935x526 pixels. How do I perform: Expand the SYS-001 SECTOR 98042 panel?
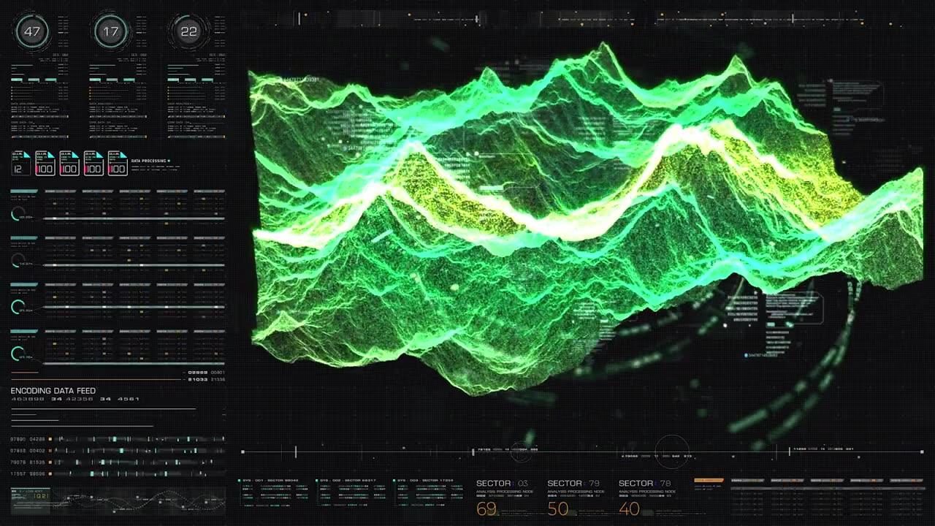click(270, 481)
